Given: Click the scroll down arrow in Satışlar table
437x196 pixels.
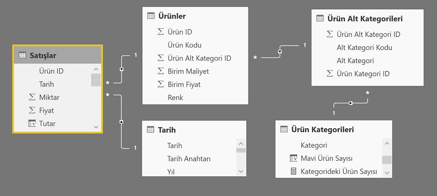Looking at the screenshot, I should [96, 127].
